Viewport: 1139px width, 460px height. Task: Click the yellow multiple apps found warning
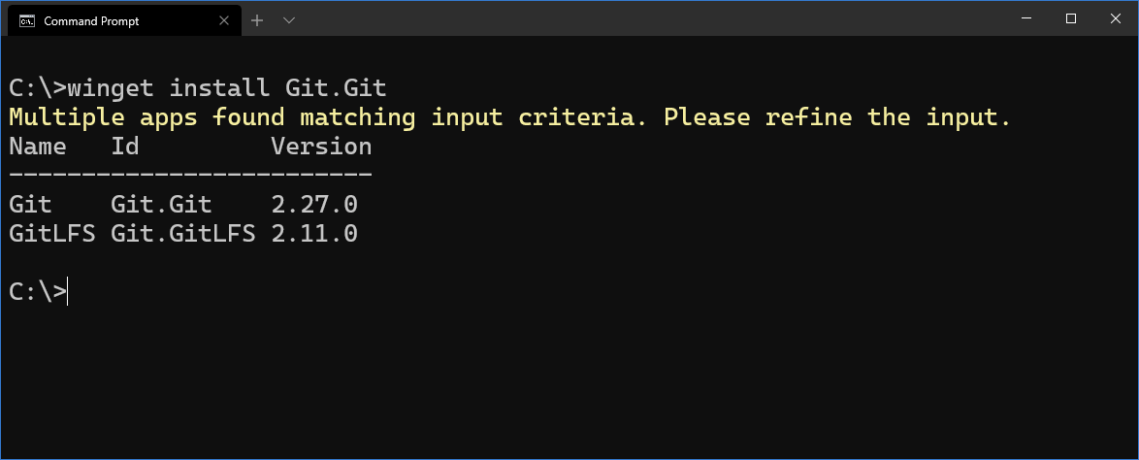(x=510, y=117)
